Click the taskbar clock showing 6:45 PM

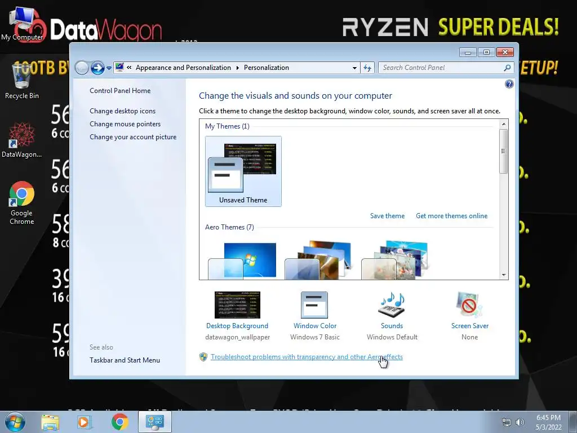click(548, 422)
